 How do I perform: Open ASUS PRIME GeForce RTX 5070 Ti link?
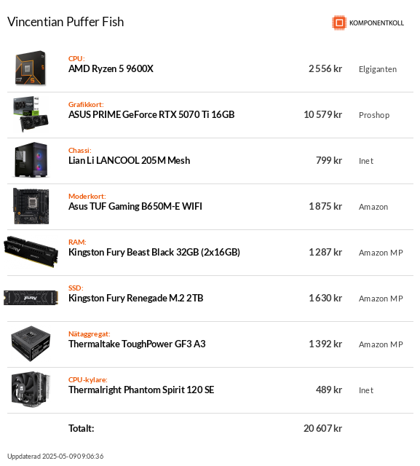pos(151,114)
